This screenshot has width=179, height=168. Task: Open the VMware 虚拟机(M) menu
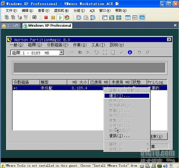[x=61, y=11]
